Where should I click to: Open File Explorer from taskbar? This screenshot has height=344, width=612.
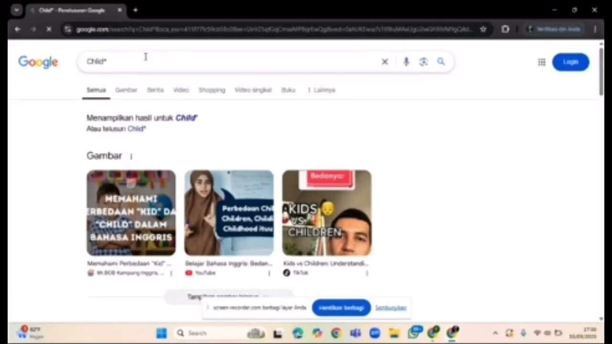coord(394,333)
